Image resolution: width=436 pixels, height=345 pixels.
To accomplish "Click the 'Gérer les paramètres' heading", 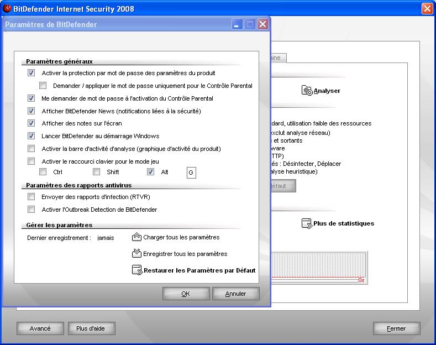I will [x=59, y=225].
